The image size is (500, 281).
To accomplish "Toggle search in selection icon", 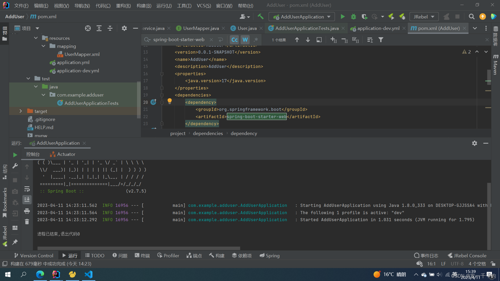I will pyautogui.click(x=319, y=40).
